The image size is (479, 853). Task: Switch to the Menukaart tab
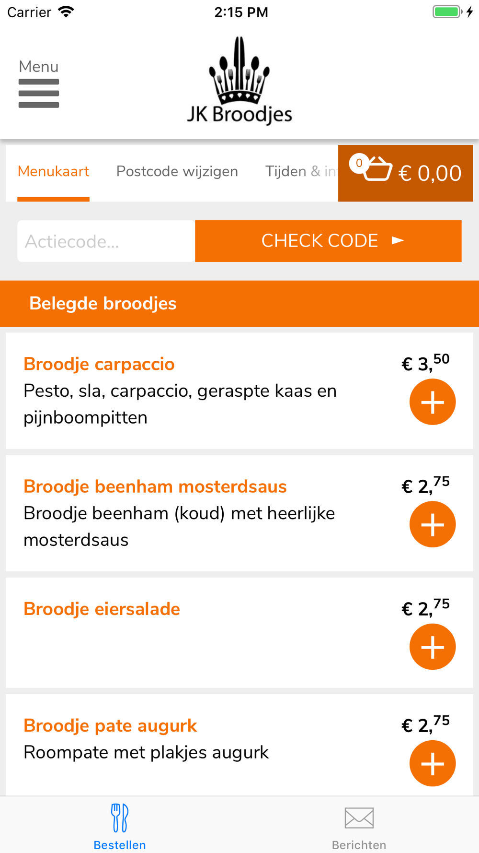(x=54, y=172)
